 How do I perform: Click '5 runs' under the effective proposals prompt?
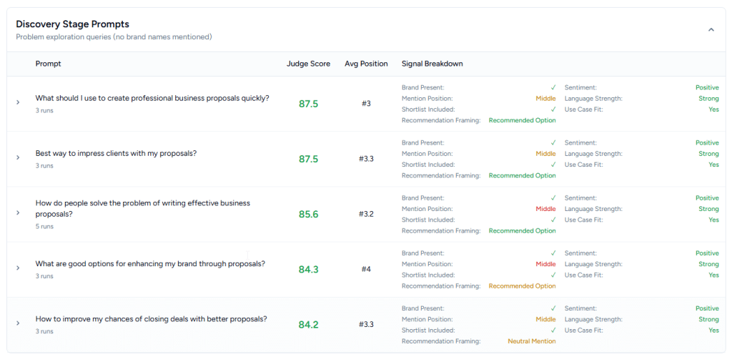coord(44,226)
